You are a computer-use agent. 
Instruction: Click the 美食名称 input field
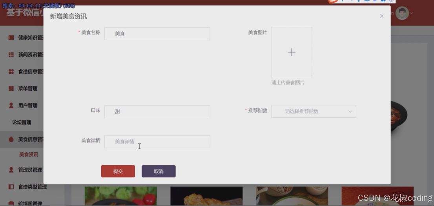157,33
